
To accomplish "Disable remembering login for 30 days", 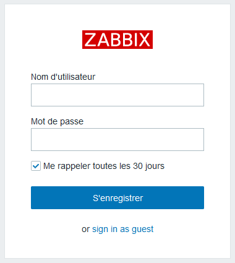I will (x=36, y=166).
